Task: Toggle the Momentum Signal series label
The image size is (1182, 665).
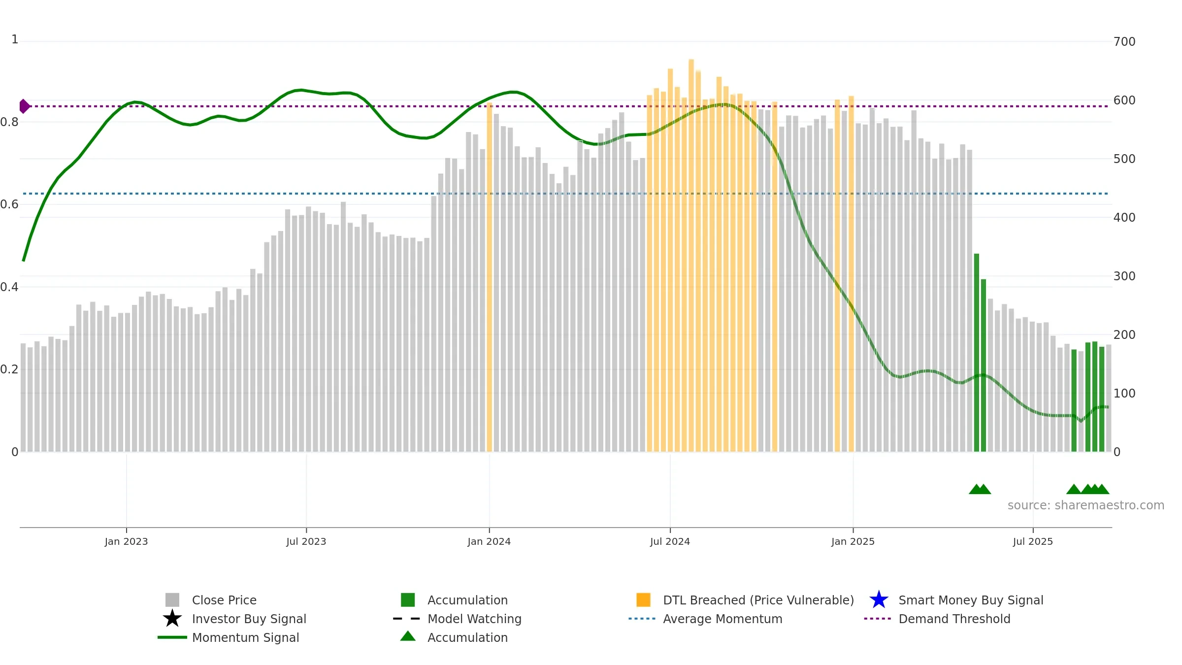Action: pyautogui.click(x=245, y=637)
